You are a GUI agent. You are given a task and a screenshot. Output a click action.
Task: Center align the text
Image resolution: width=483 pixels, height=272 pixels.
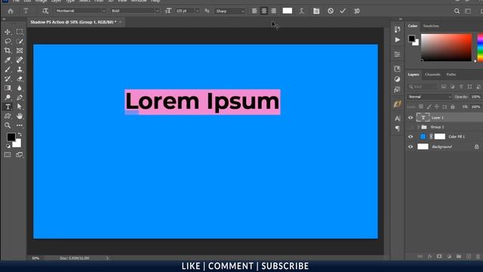coord(264,11)
